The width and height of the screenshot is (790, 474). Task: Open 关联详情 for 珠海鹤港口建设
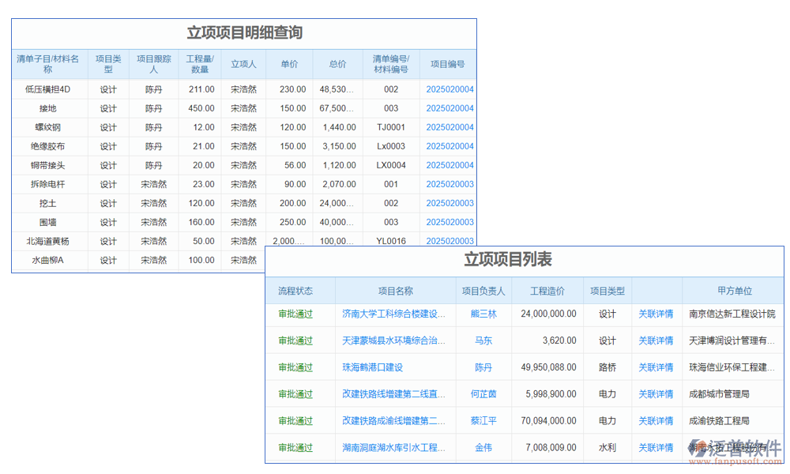[656, 367]
